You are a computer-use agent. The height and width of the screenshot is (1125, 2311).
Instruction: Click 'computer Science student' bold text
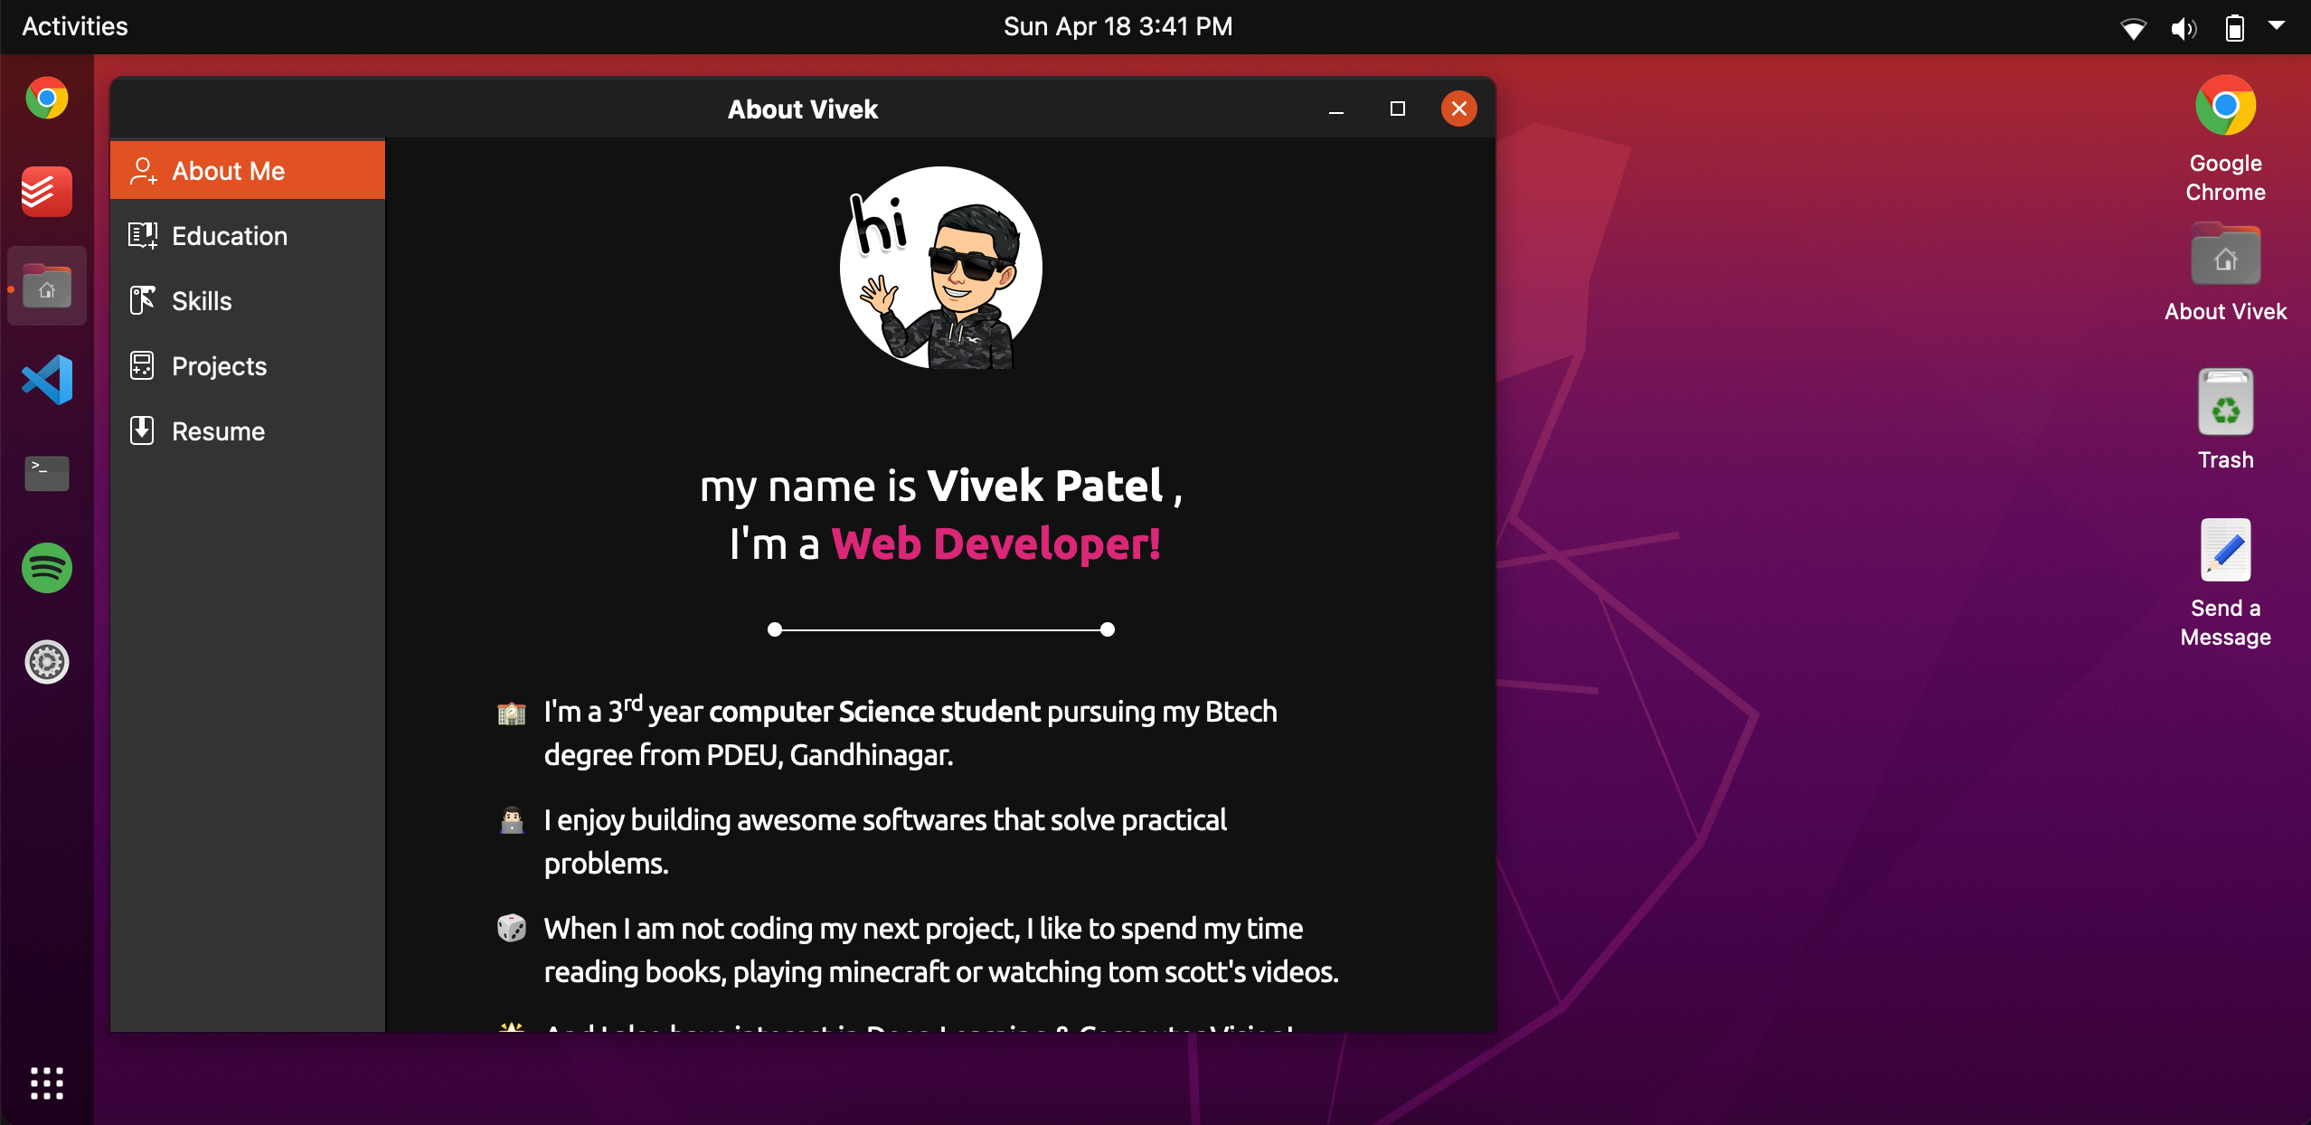(874, 712)
